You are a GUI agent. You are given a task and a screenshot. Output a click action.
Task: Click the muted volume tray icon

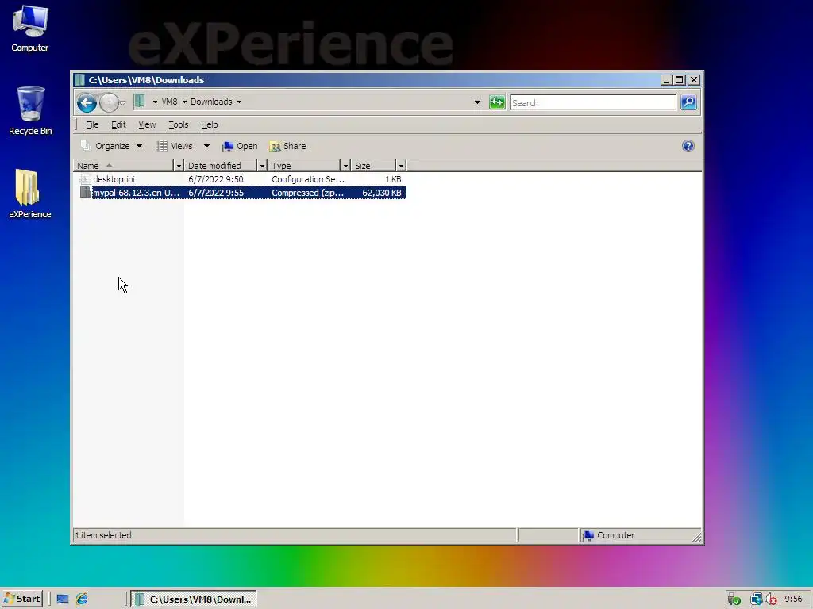click(x=771, y=599)
